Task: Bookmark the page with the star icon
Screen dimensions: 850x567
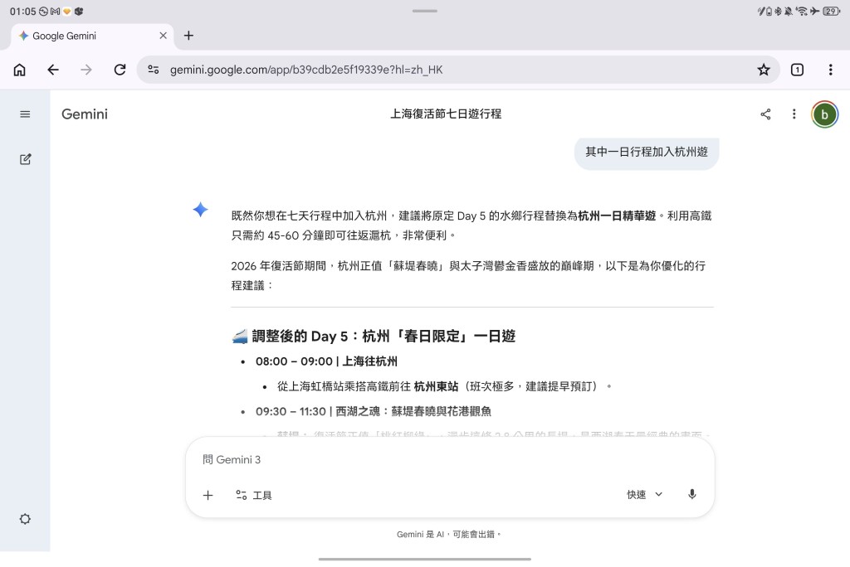Action: point(763,70)
